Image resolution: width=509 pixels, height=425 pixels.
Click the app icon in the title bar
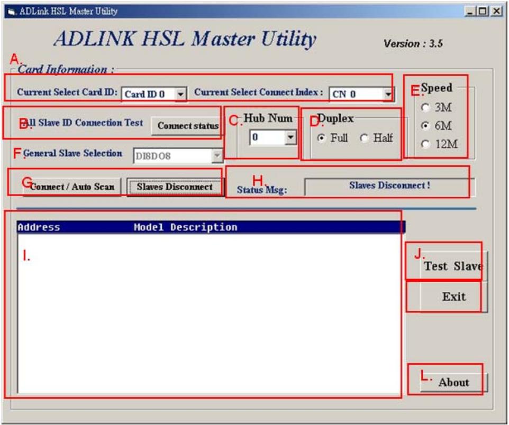click(11, 12)
